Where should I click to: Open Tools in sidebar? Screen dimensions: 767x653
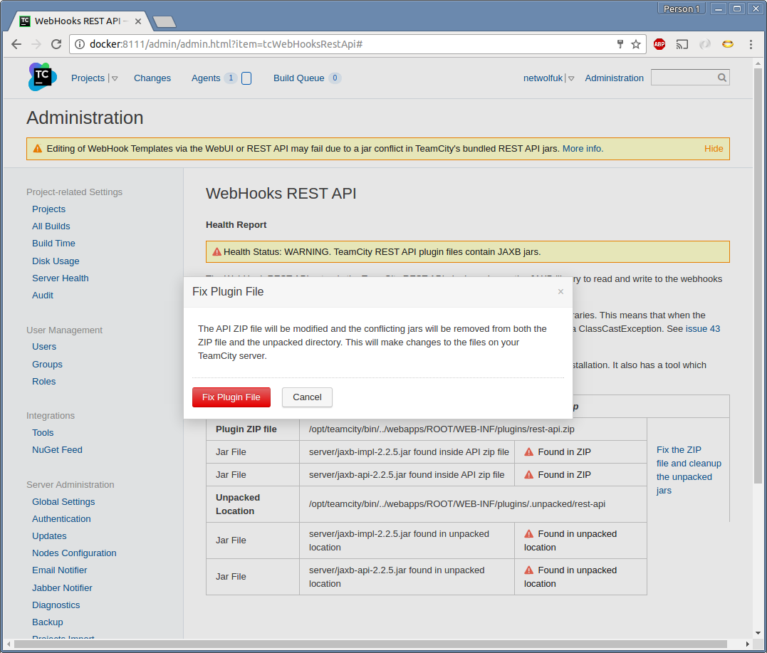pyautogui.click(x=43, y=432)
